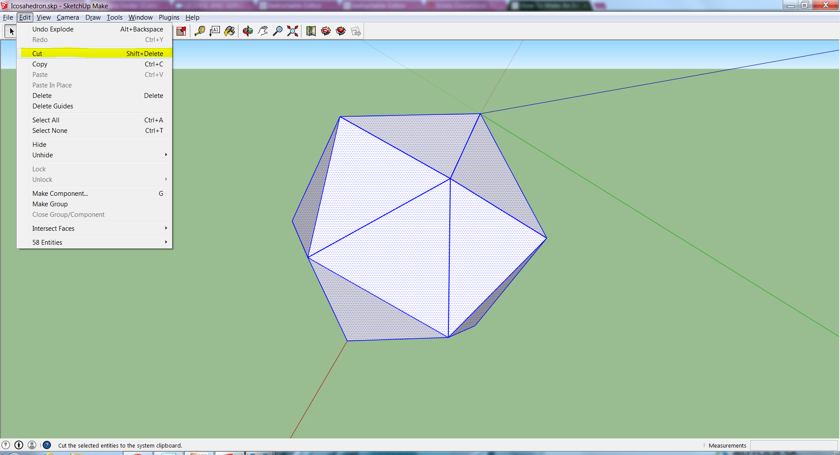Click the Zoom Extents icon

(x=293, y=31)
